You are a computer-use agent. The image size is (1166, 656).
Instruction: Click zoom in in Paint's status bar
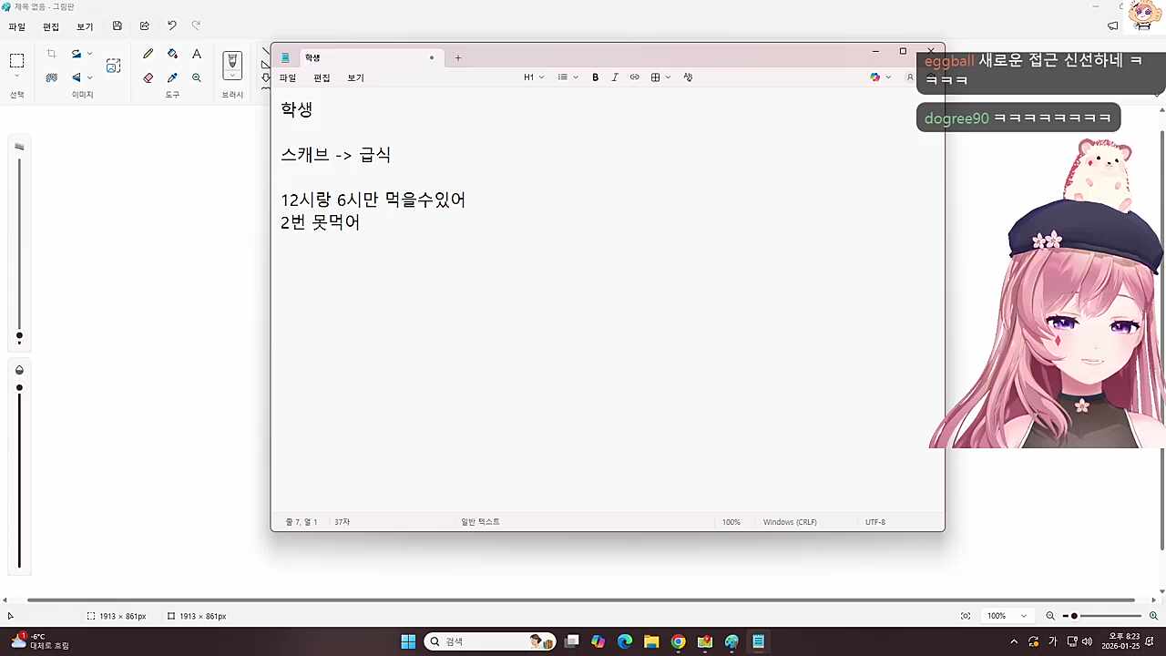tap(1153, 616)
